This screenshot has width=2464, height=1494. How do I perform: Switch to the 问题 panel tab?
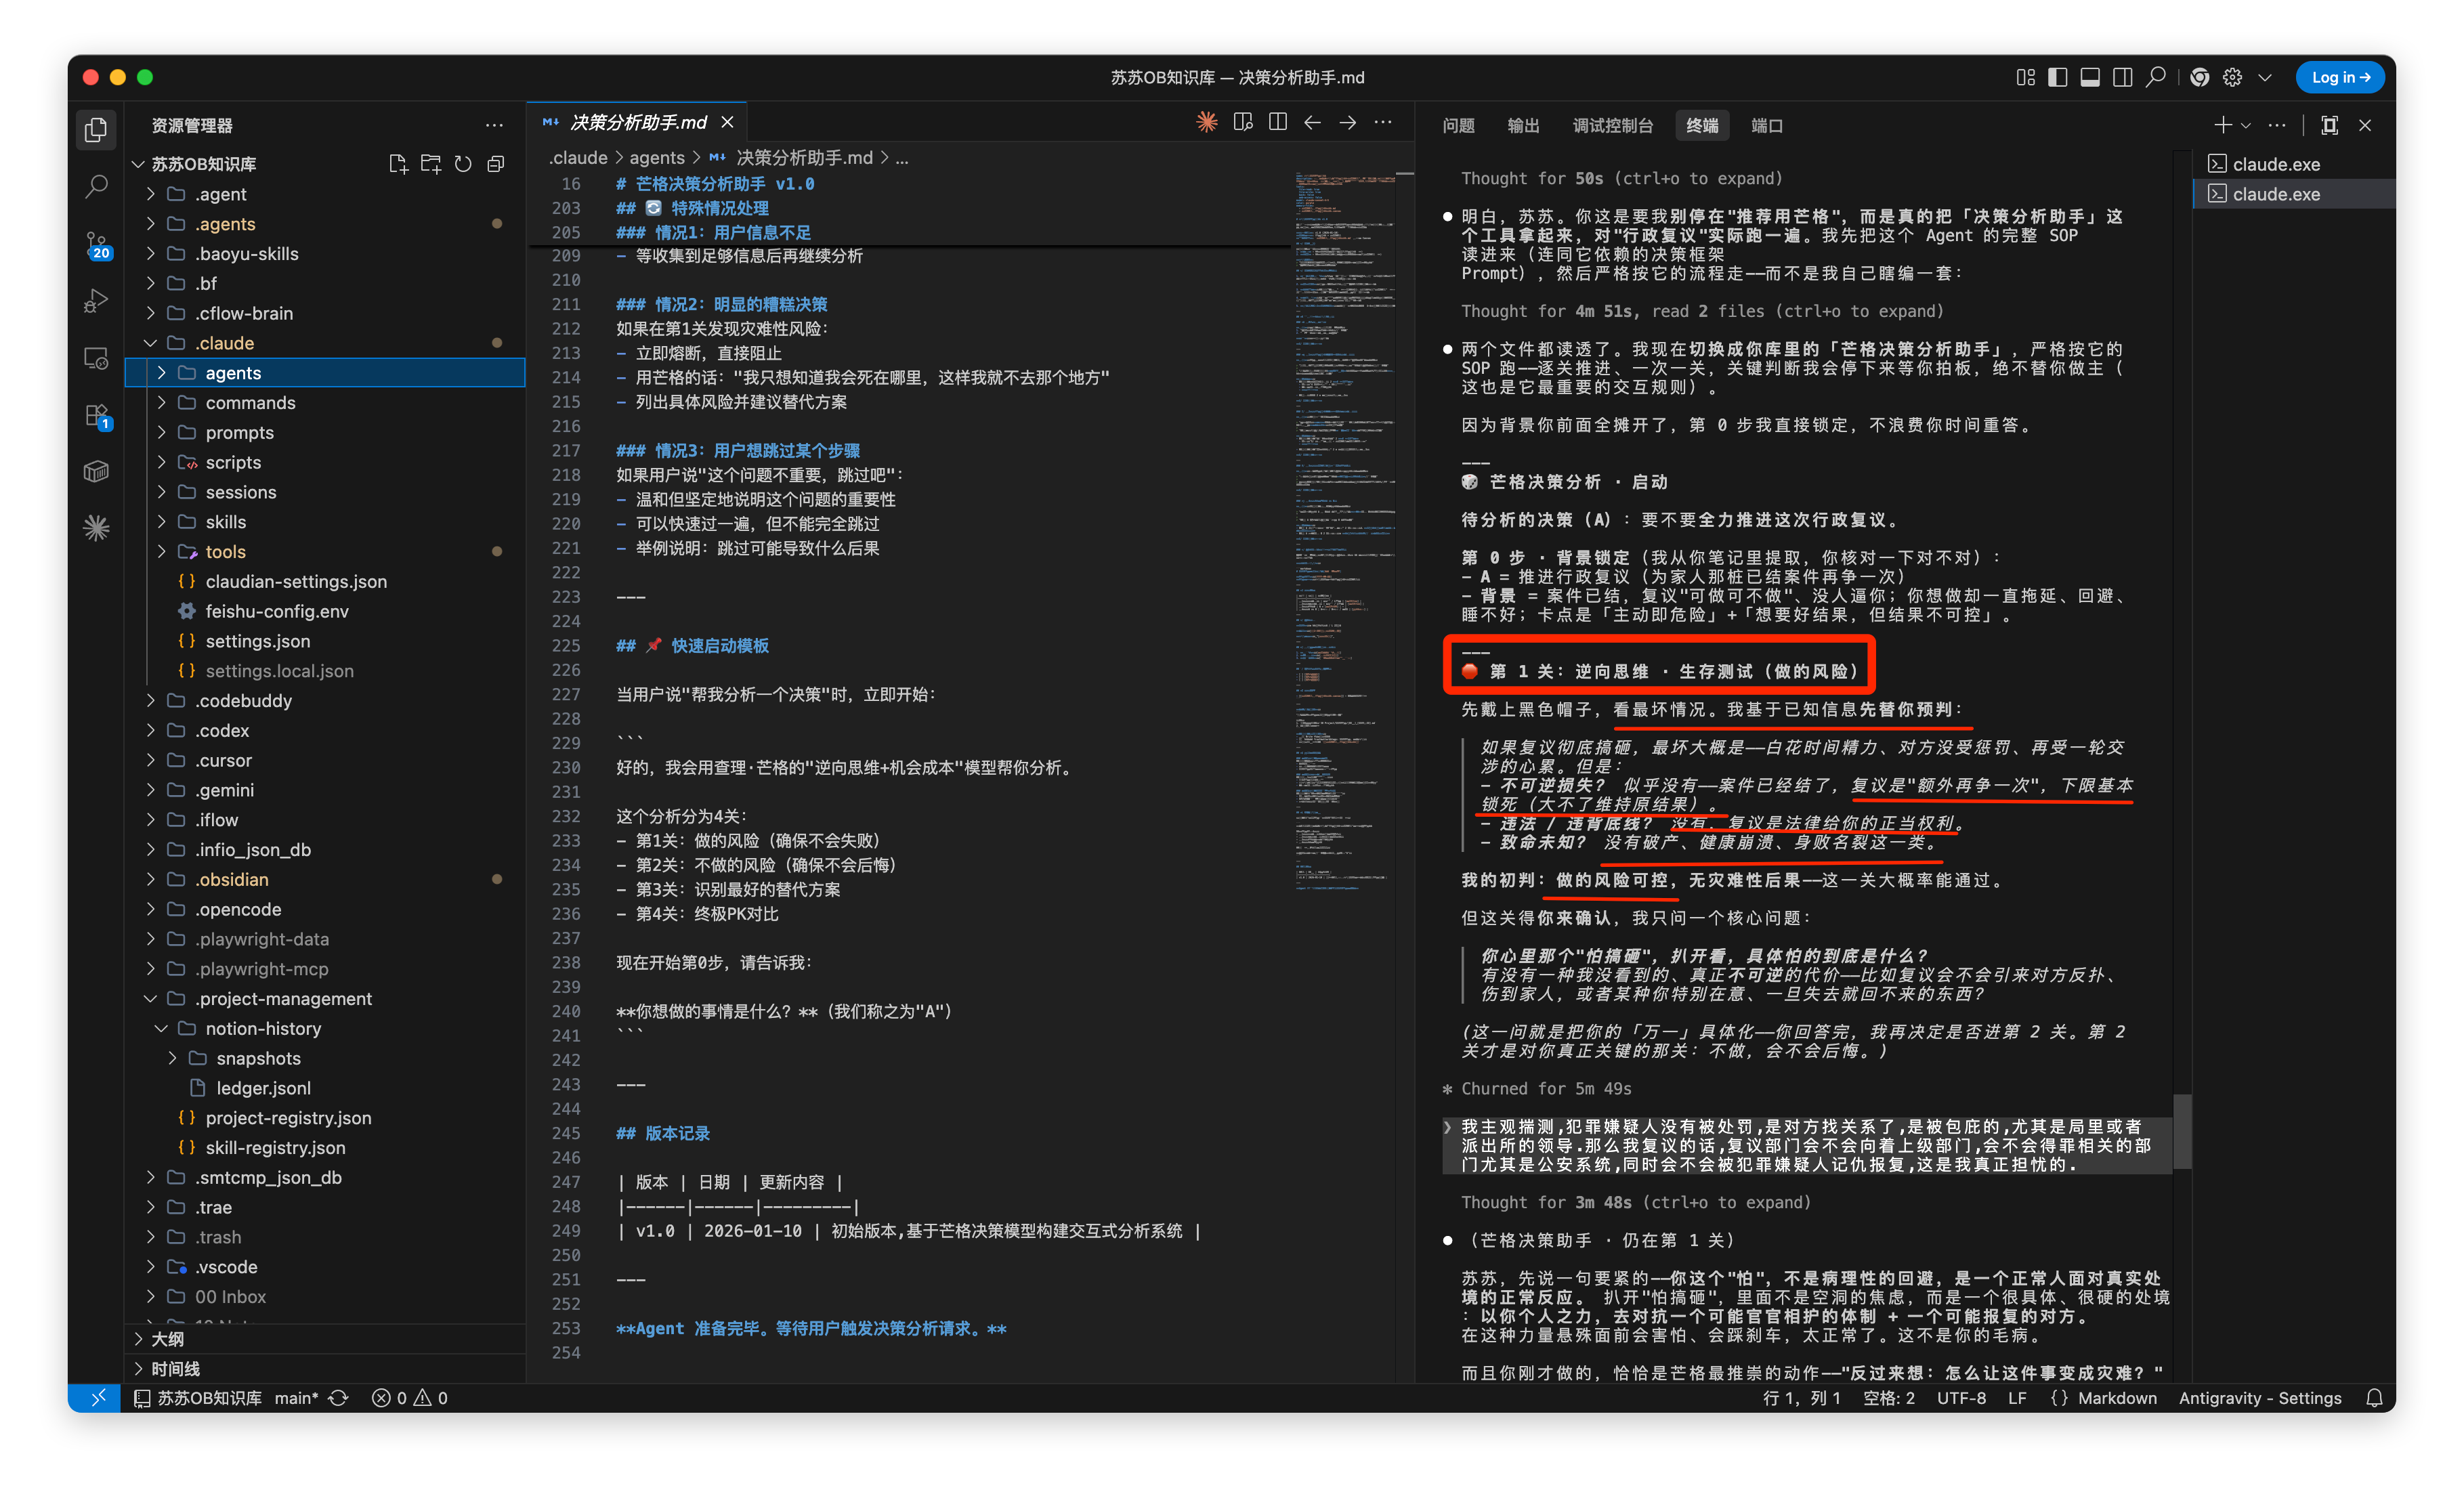1458,125
